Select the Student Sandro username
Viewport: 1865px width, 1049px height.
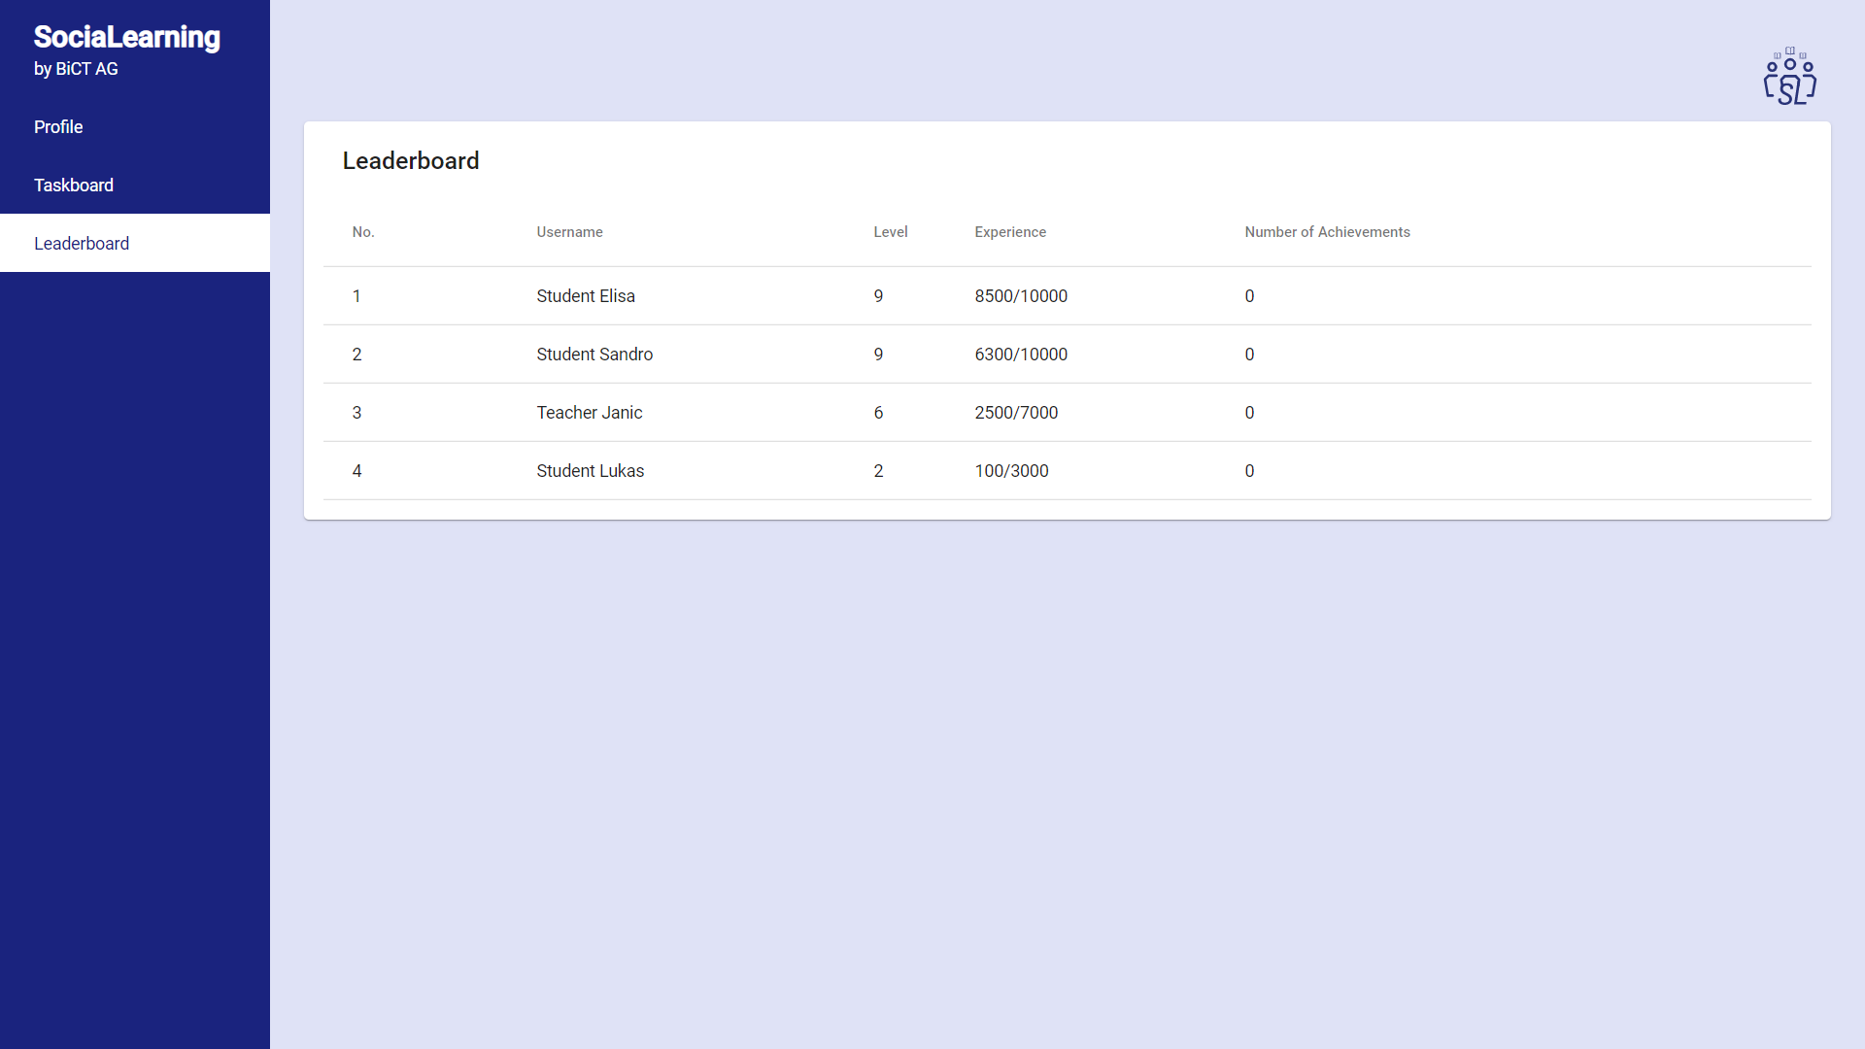click(x=594, y=355)
